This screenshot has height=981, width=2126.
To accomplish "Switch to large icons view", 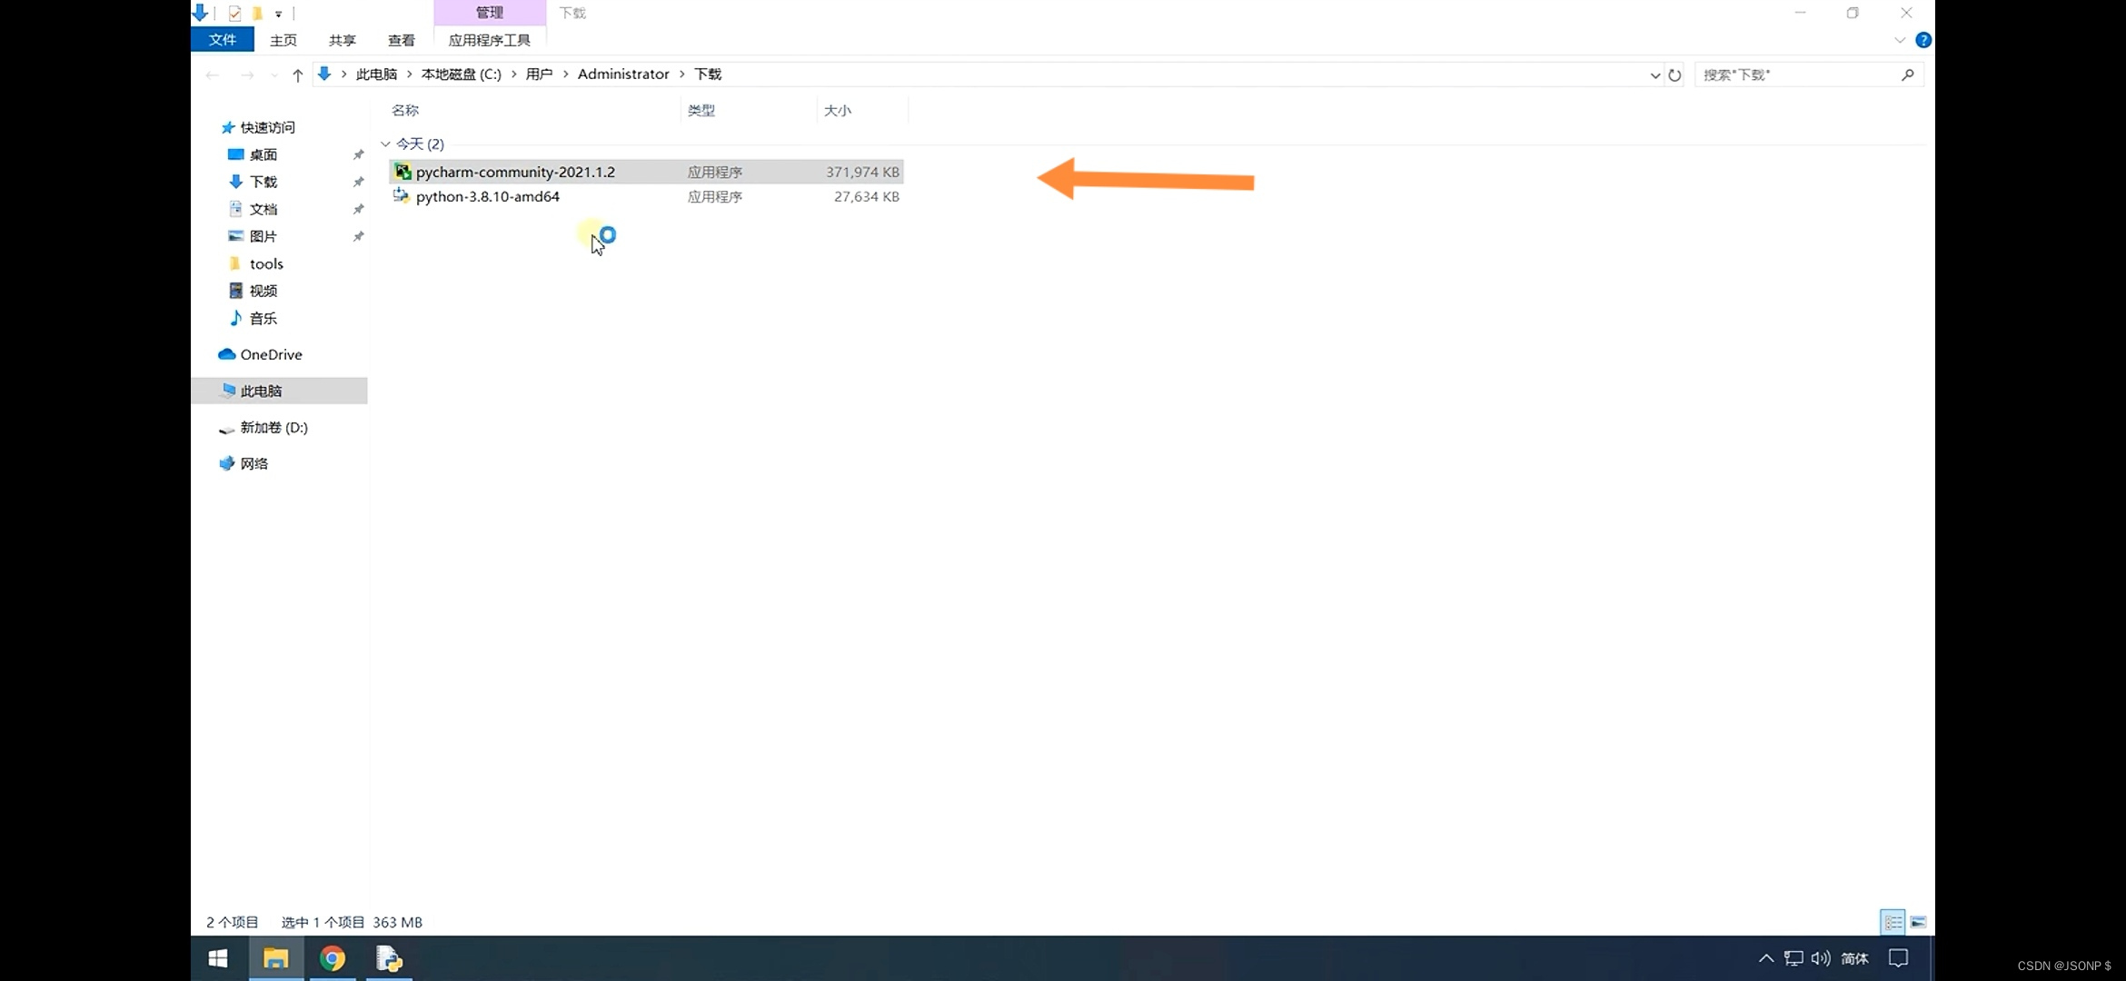I will pyautogui.click(x=1918, y=922).
